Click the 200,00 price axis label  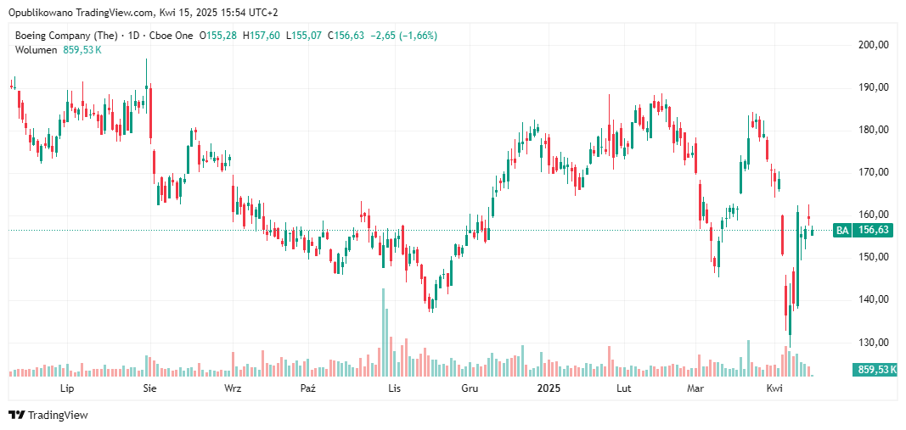(x=873, y=44)
